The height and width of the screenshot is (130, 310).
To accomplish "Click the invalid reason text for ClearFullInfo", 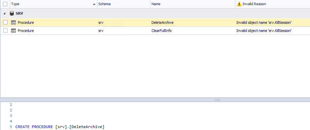I will tap(264, 31).
